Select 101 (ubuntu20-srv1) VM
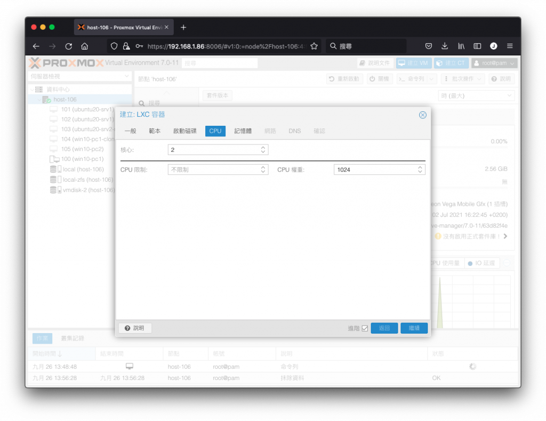The width and height of the screenshot is (546, 421). tap(82, 109)
